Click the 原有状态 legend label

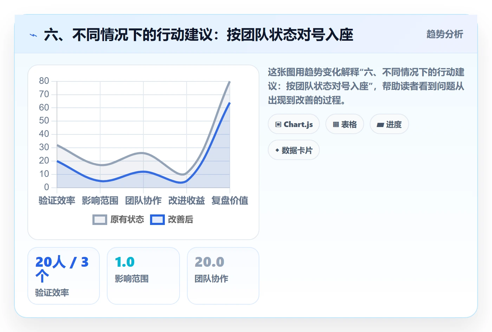[127, 220]
